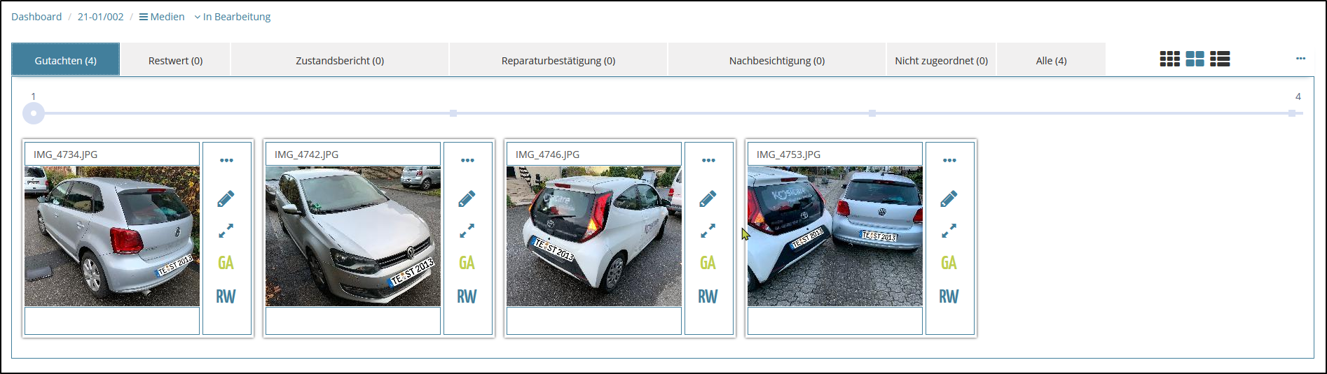This screenshot has height=374, width=1327.
Task: Toggle GA marker on IMG_4753.JPG
Action: 949,263
